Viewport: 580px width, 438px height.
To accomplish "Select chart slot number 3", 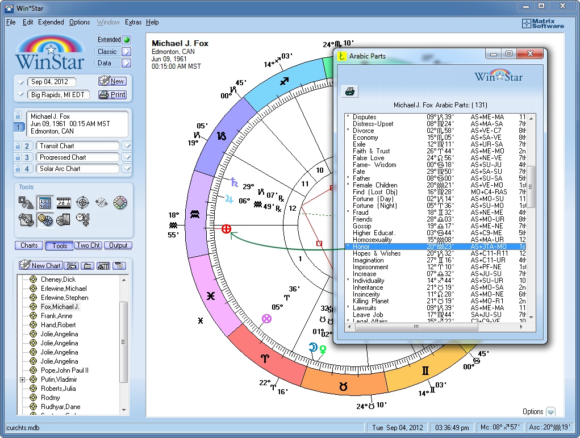I will [x=27, y=157].
